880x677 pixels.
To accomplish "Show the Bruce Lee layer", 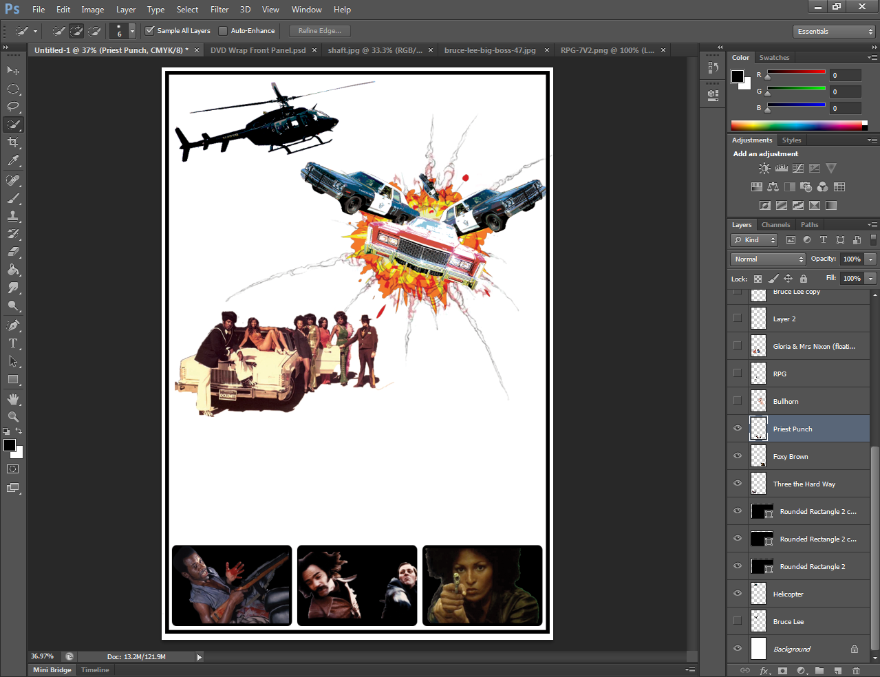I will click(x=738, y=621).
